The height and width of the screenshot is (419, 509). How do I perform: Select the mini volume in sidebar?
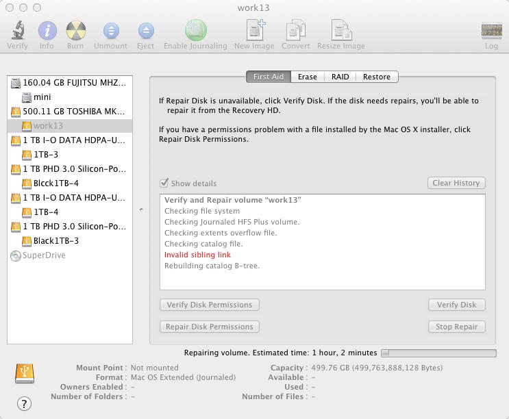coord(70,97)
